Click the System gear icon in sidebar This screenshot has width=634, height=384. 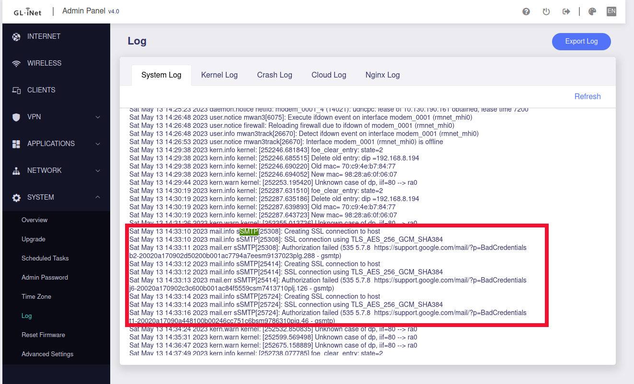click(x=16, y=198)
